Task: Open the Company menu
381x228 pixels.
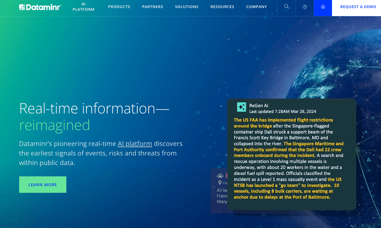Action: pyautogui.click(x=257, y=7)
